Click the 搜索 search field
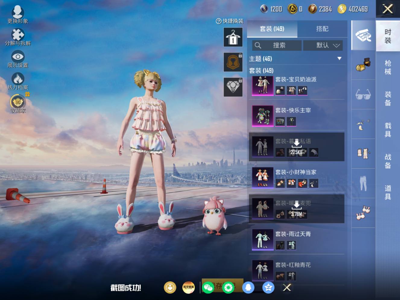The width and height of the screenshot is (400, 300). click(x=277, y=45)
